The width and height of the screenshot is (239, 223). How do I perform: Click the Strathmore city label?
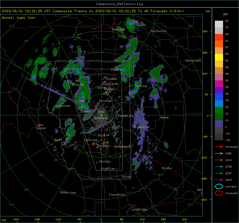(x=122, y=147)
